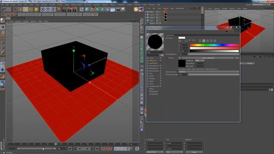Open the Sampling dropdown
The image size is (274, 154).
(200, 61)
